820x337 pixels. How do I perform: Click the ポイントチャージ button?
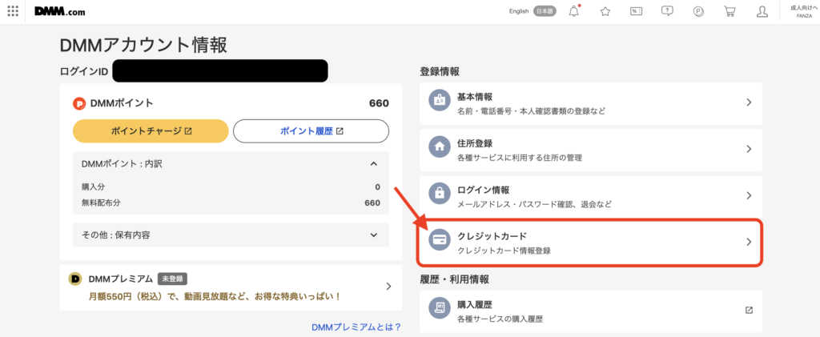(x=151, y=130)
